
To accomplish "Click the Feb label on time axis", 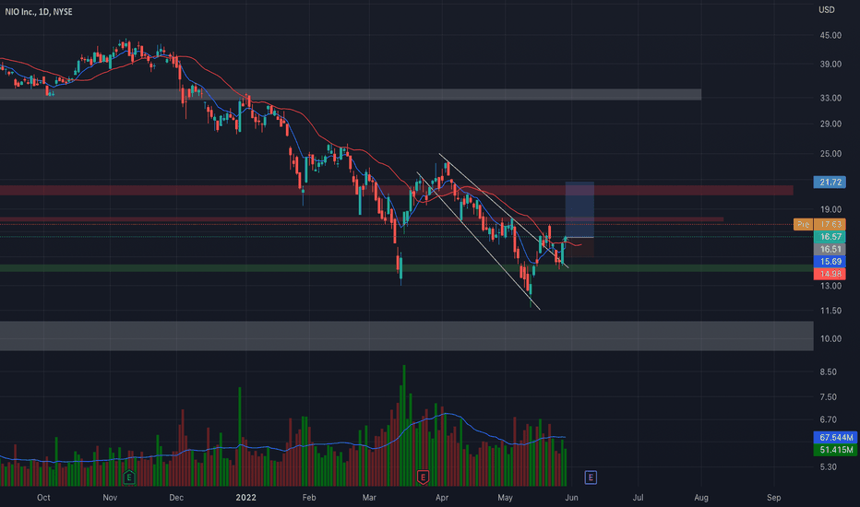I will coord(309,498).
